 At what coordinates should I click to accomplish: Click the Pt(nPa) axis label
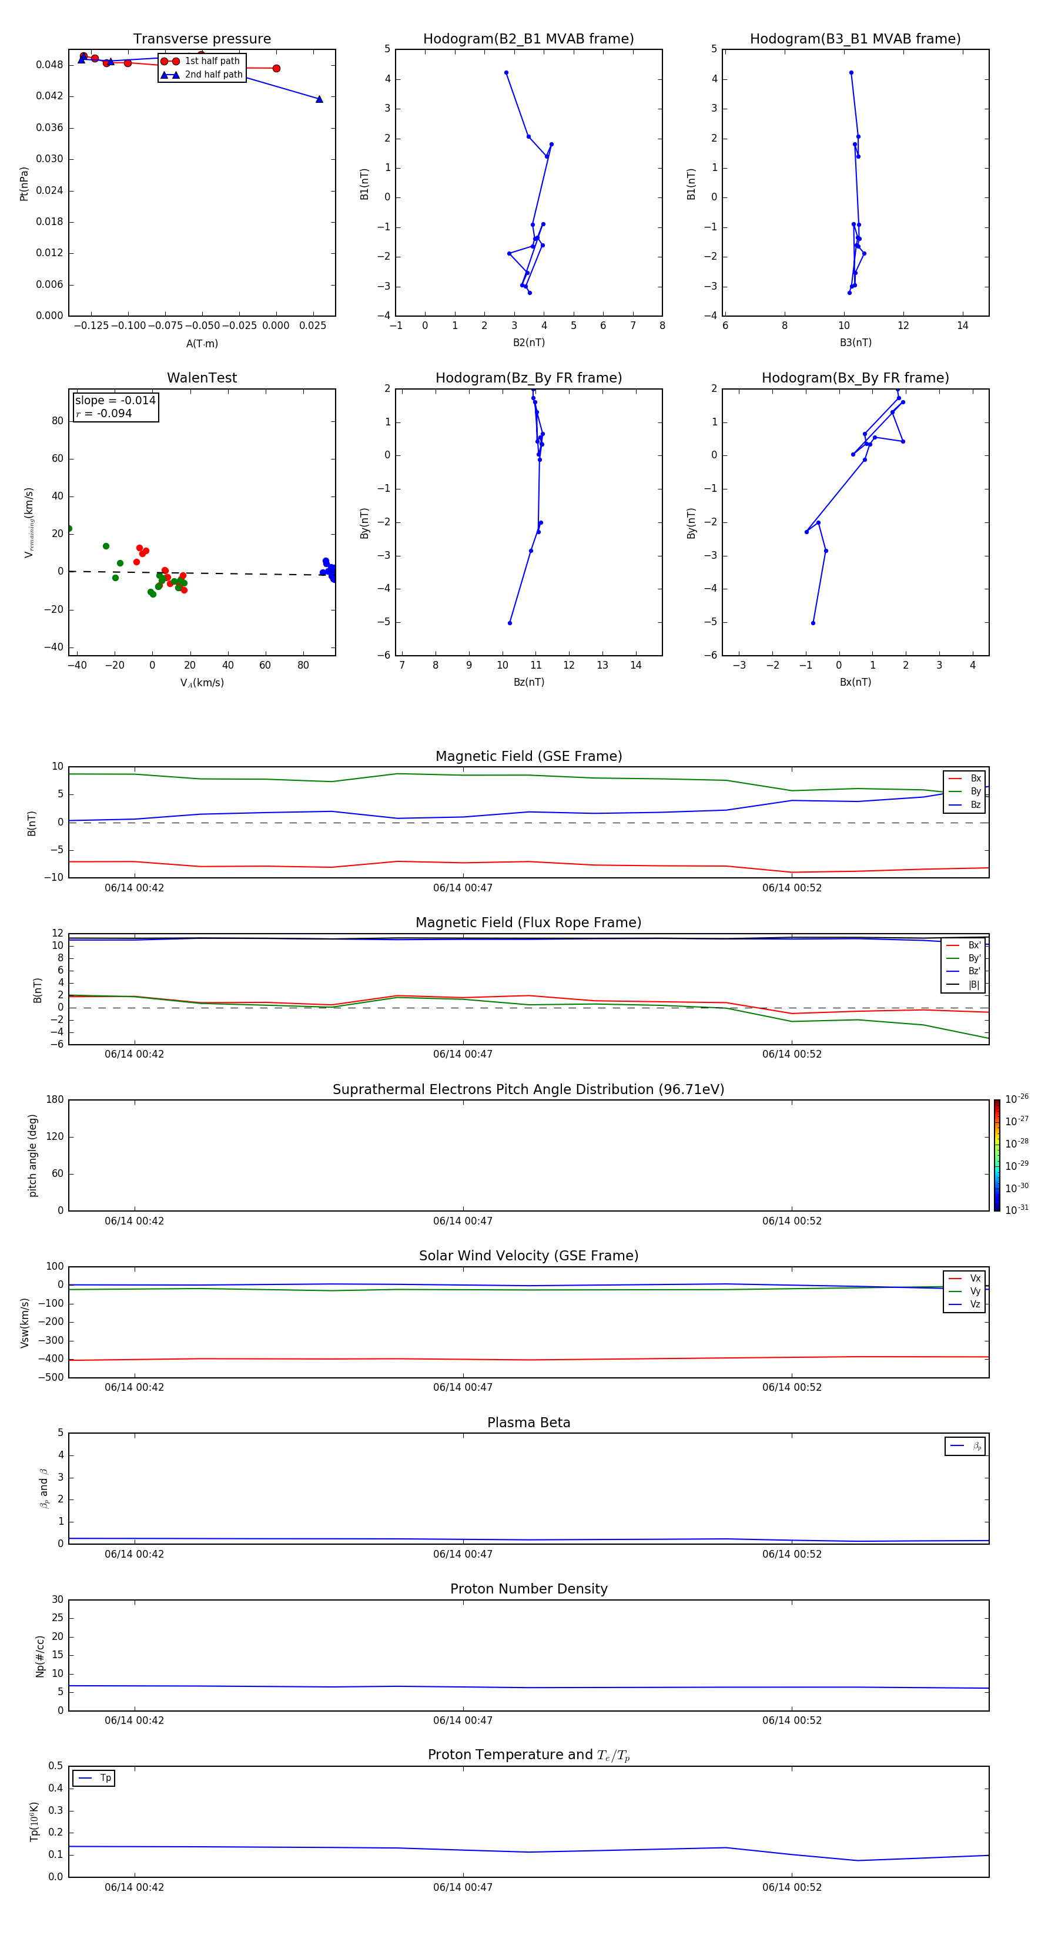24,184
